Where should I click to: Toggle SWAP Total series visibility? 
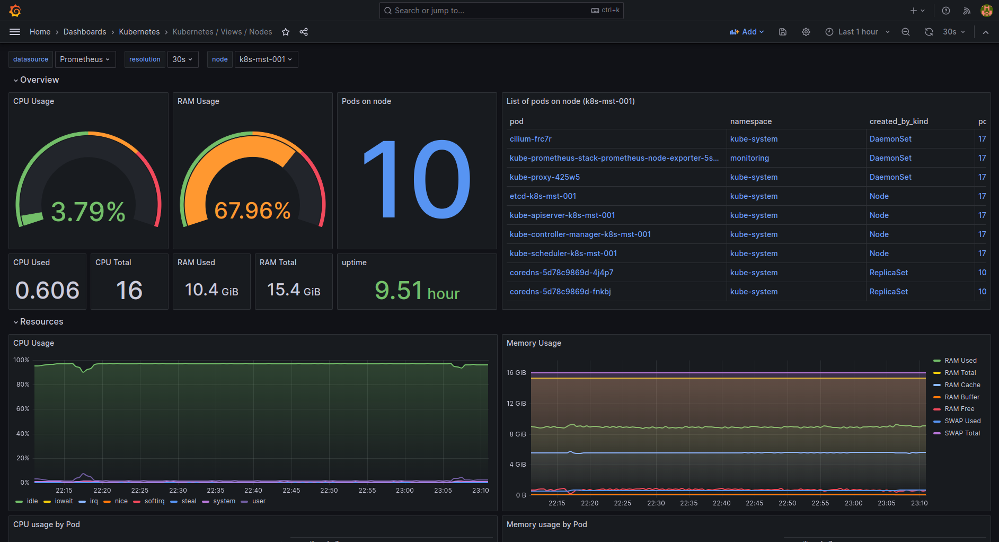[x=962, y=433]
